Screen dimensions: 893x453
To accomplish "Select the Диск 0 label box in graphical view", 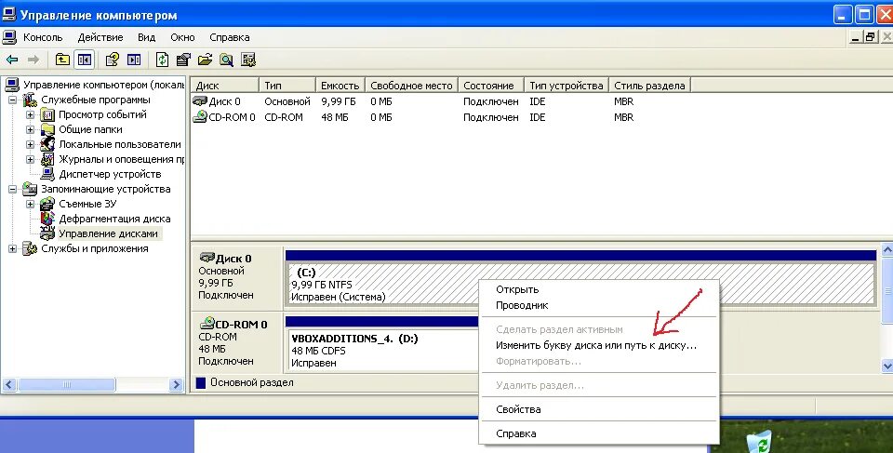I will (x=237, y=276).
